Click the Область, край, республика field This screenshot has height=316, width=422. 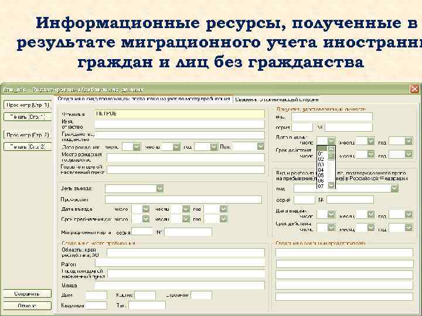pyautogui.click(x=186, y=253)
